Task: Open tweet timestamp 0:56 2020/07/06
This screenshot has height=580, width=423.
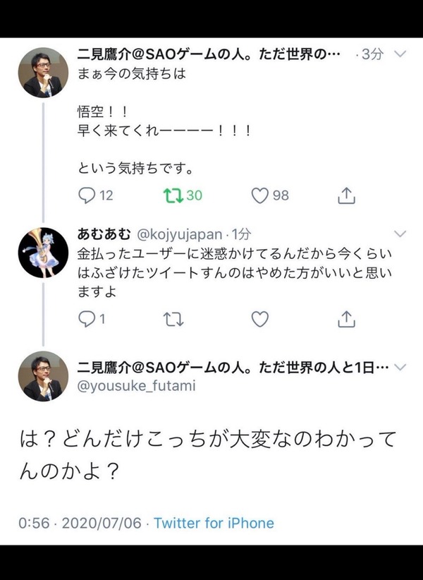Action: point(80,523)
